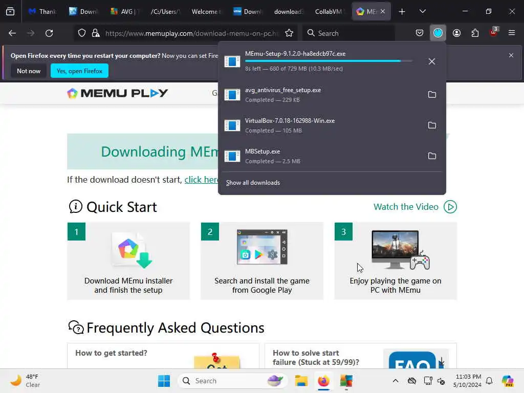Reload the current page

pyautogui.click(x=49, y=33)
